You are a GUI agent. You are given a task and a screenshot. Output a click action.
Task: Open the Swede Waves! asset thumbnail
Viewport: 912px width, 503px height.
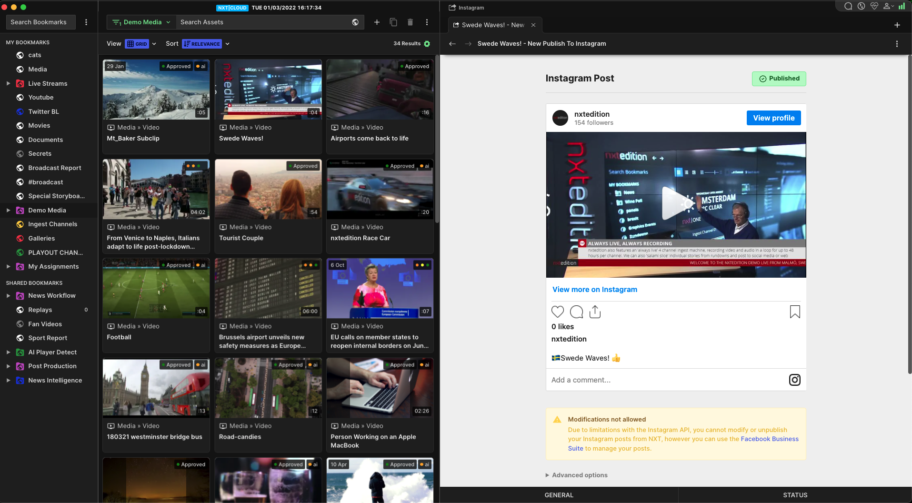[x=268, y=90]
